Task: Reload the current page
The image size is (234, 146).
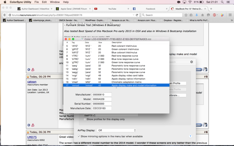Action: tap(137, 15)
